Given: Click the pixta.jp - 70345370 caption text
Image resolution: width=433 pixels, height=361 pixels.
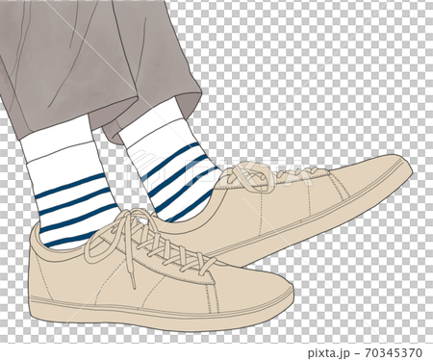Looking at the screenshot, I should pyautogui.click(x=365, y=353).
